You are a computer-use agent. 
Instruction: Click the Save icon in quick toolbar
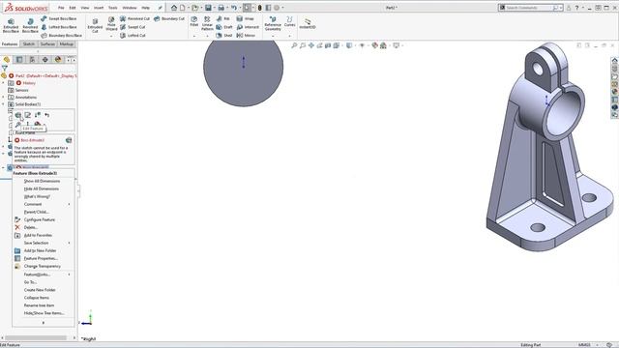coord(208,8)
